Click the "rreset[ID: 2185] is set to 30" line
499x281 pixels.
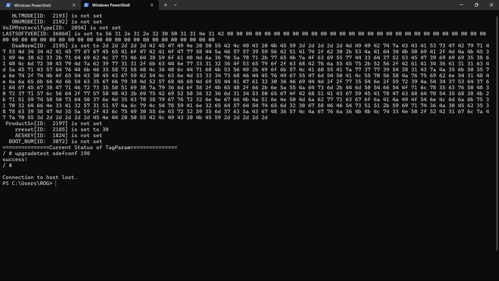62,130
